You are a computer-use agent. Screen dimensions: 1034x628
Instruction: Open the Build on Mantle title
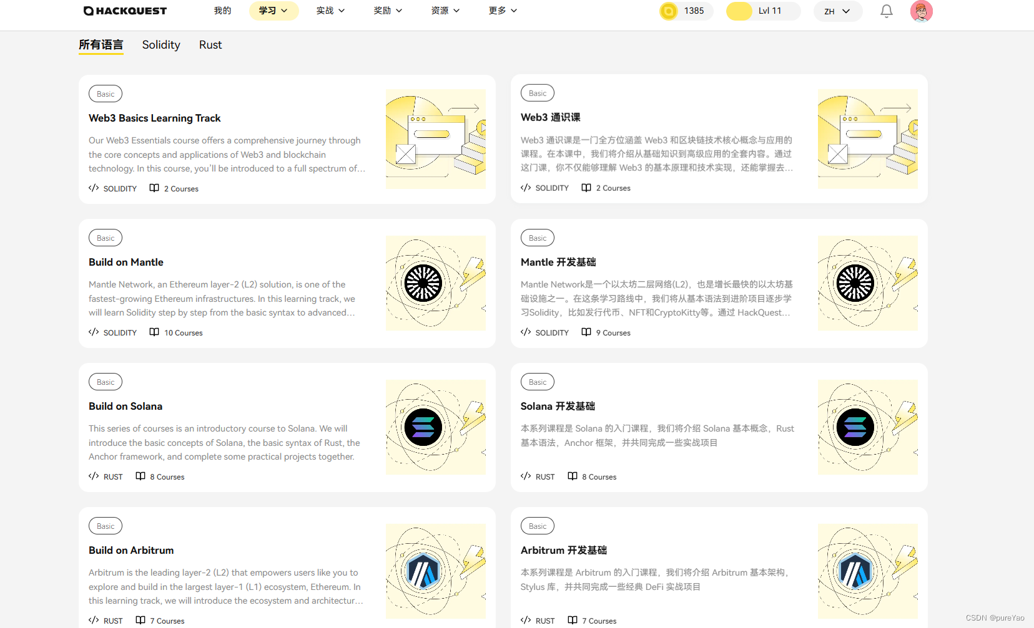pos(126,262)
